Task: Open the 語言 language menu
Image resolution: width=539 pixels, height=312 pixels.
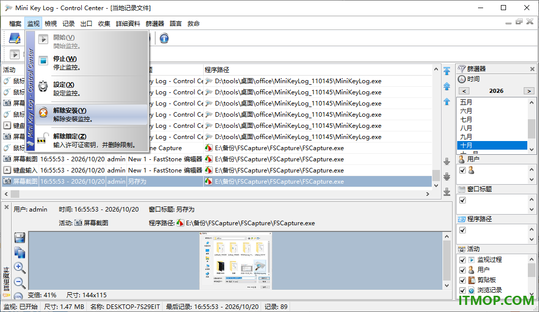Action: (176, 24)
